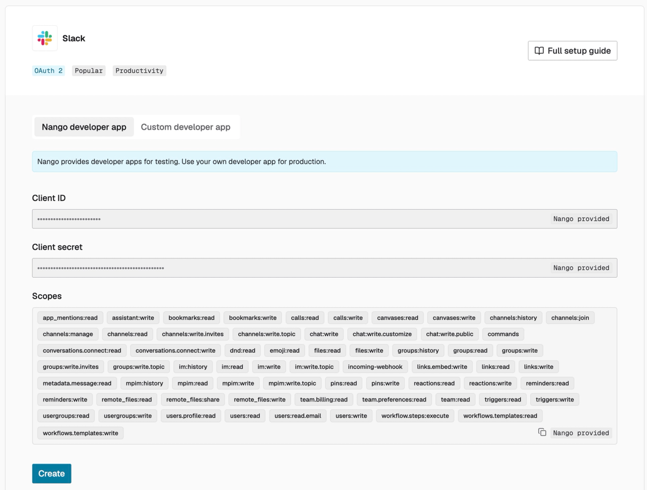
Task: Switch to Nango developer app tab
Action: pos(84,127)
